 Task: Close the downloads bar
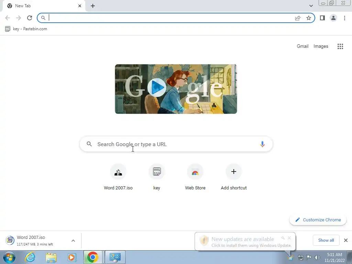click(x=346, y=240)
